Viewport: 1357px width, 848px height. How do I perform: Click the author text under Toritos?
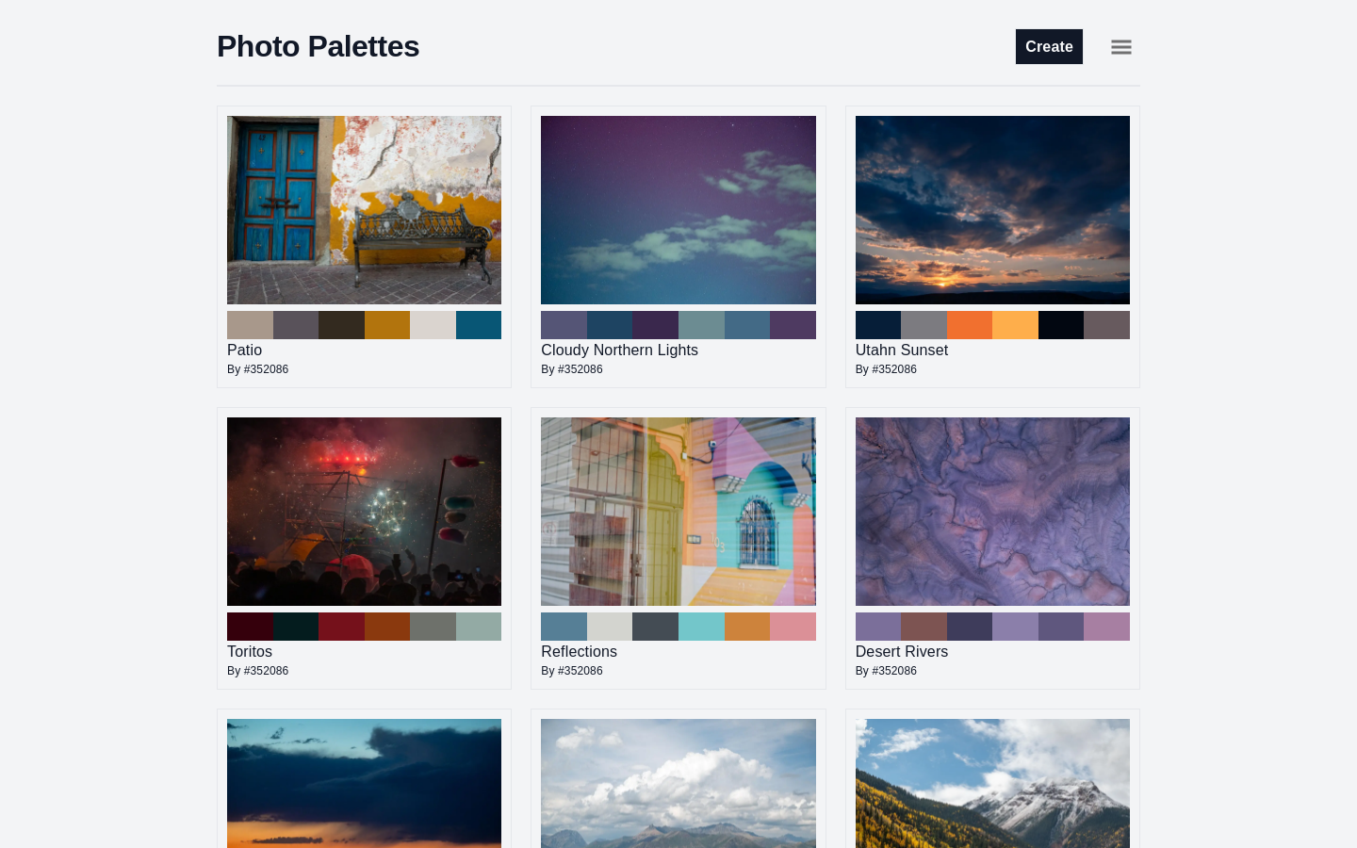tap(257, 671)
